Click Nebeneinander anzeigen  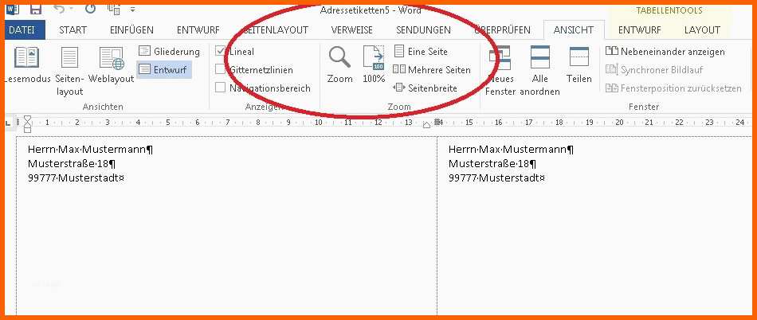[665, 52]
